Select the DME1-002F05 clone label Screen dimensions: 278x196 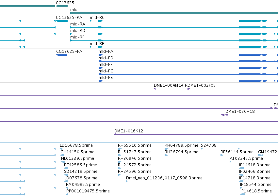(202, 85)
